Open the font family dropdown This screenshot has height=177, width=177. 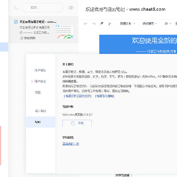pos(149,24)
